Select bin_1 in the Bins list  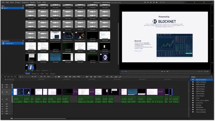click(x=12, y=8)
